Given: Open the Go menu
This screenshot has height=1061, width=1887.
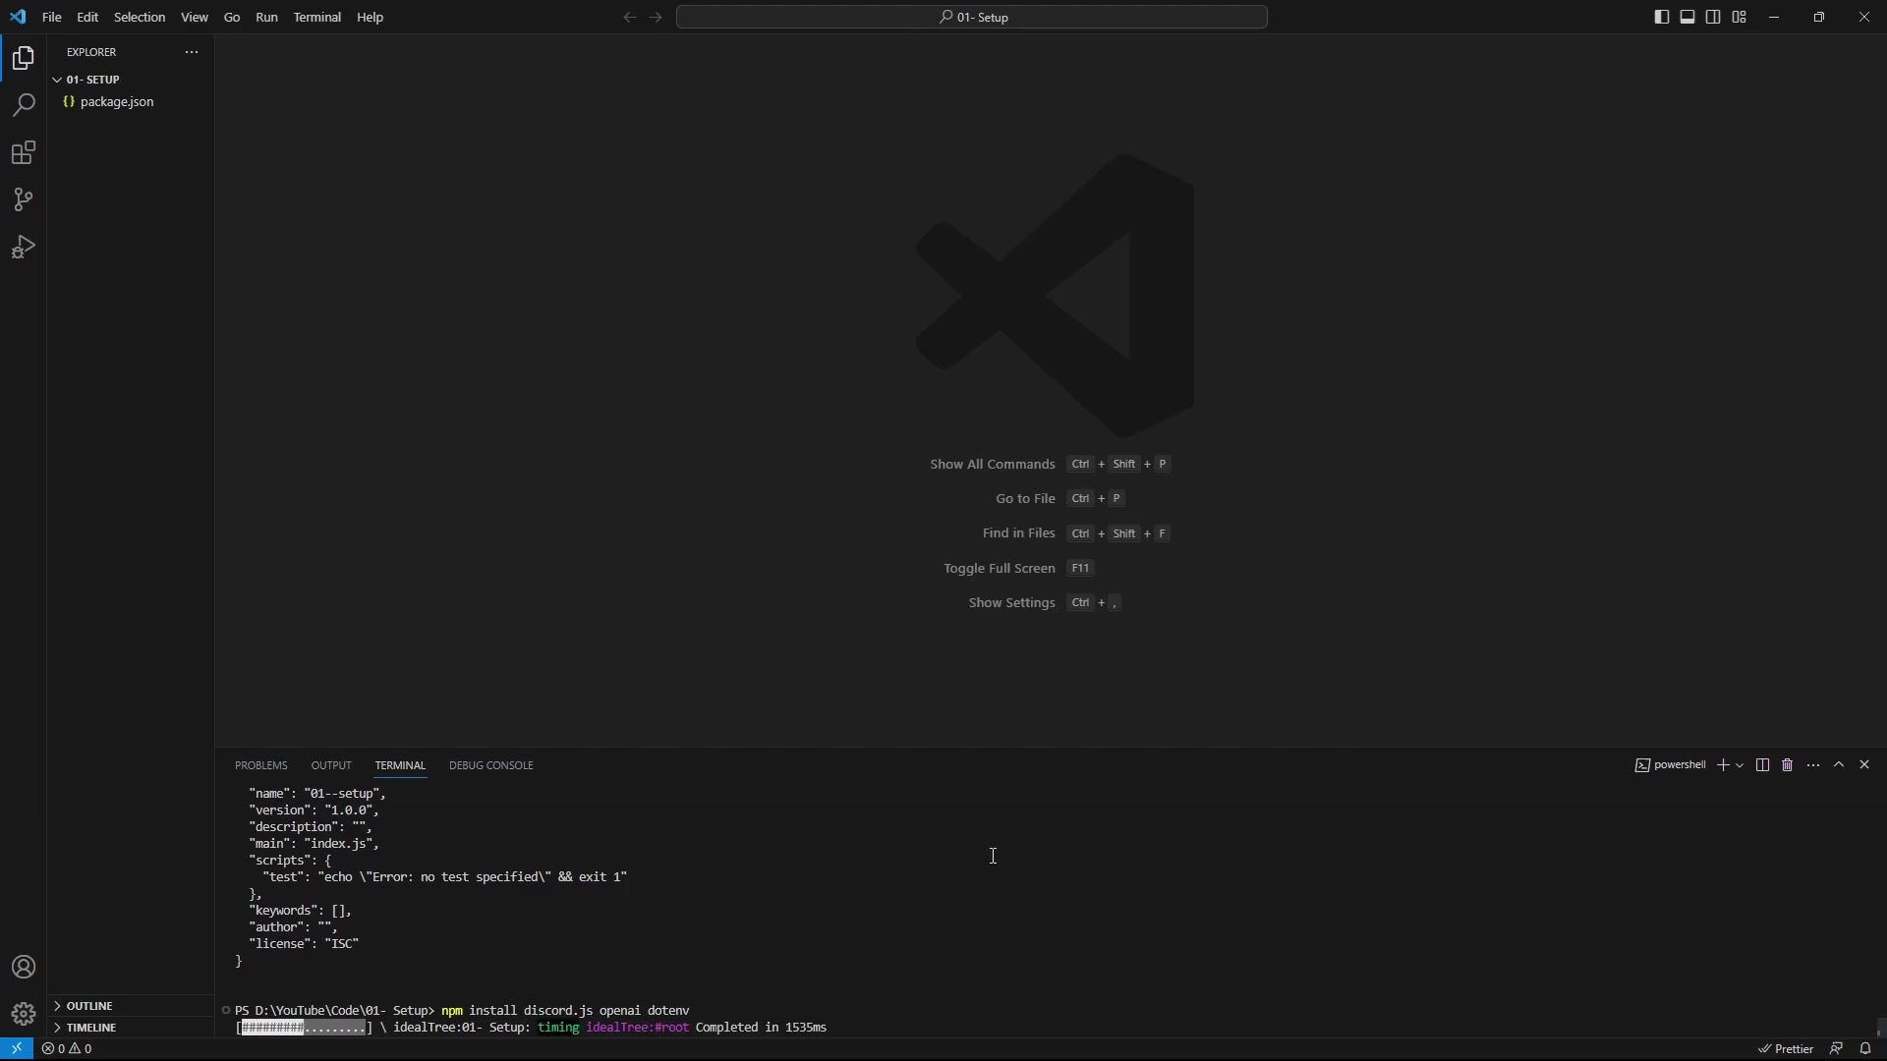Looking at the screenshot, I should [232, 18].
